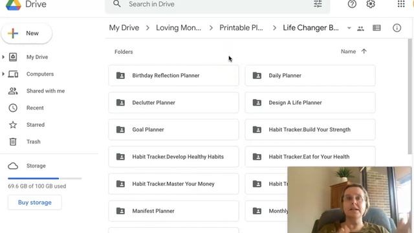Select Design A Life Planner folder name
Viewport: 414px width, 233px height.
pyautogui.click(x=295, y=102)
